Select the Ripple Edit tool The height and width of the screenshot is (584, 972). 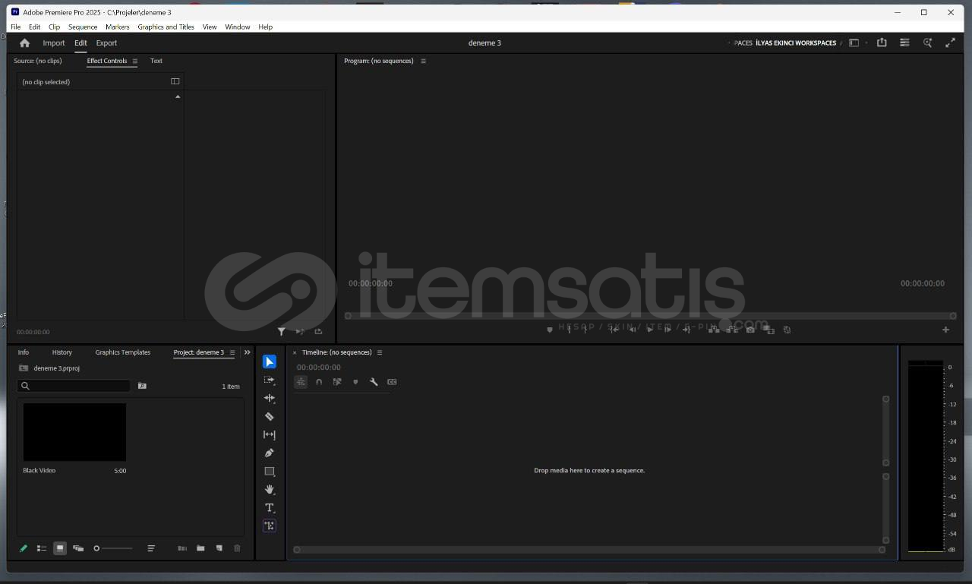[269, 398]
